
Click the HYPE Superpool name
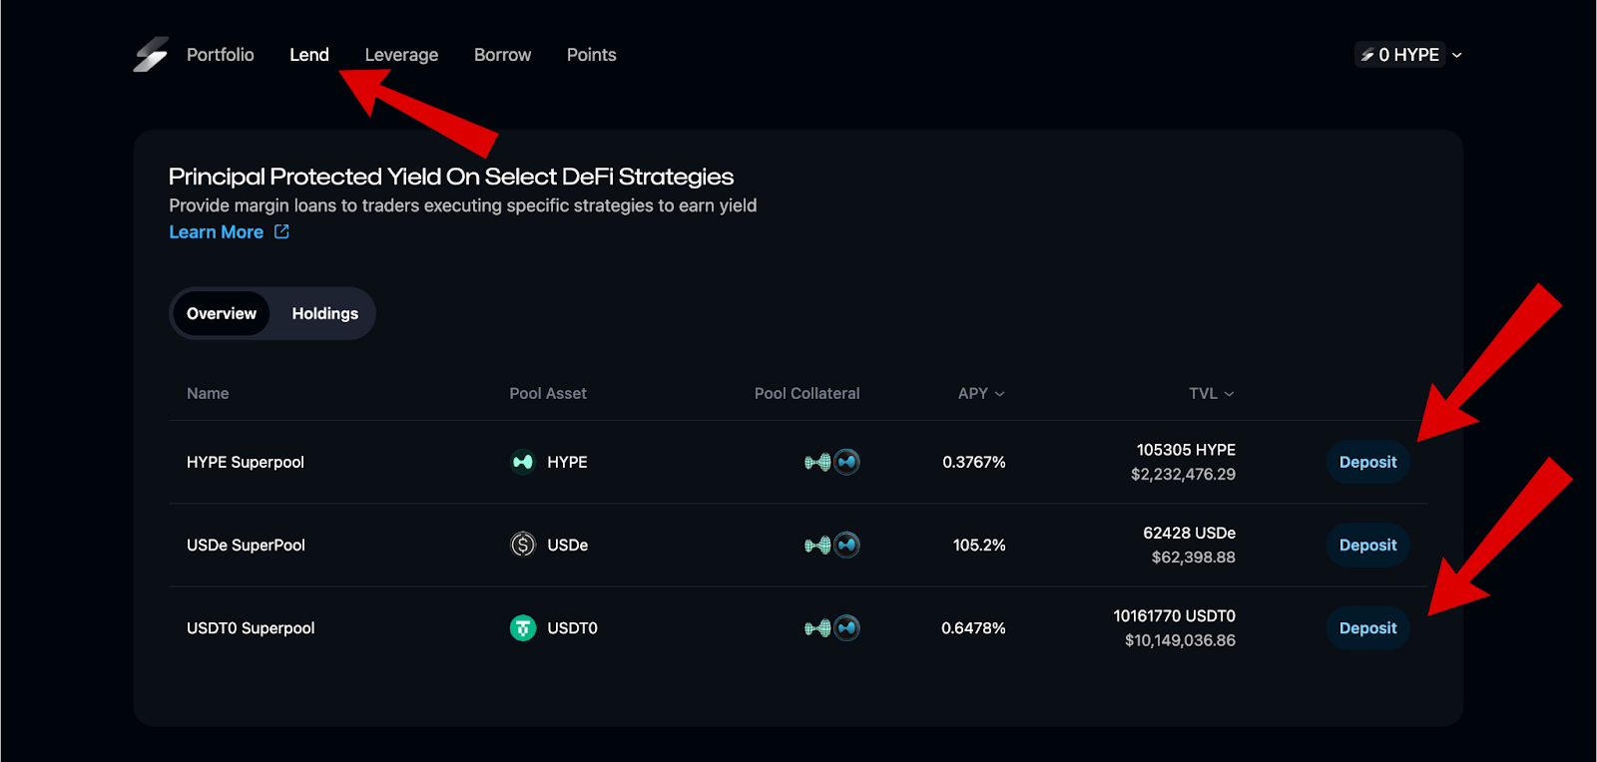(246, 462)
